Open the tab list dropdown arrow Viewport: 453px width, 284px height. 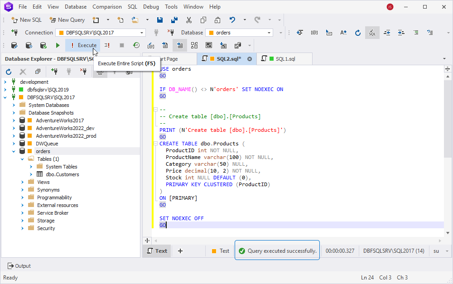444,59
